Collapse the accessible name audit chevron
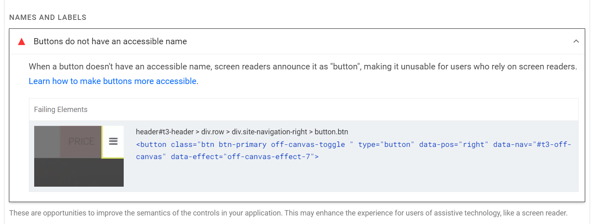This screenshot has width=599, height=224. (x=576, y=41)
